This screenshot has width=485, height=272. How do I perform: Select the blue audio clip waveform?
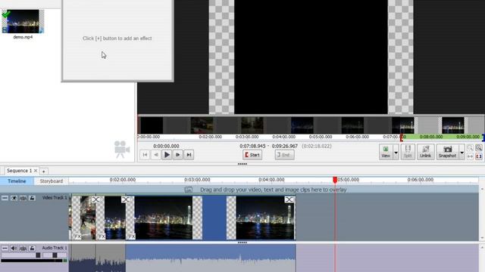[x=211, y=258]
